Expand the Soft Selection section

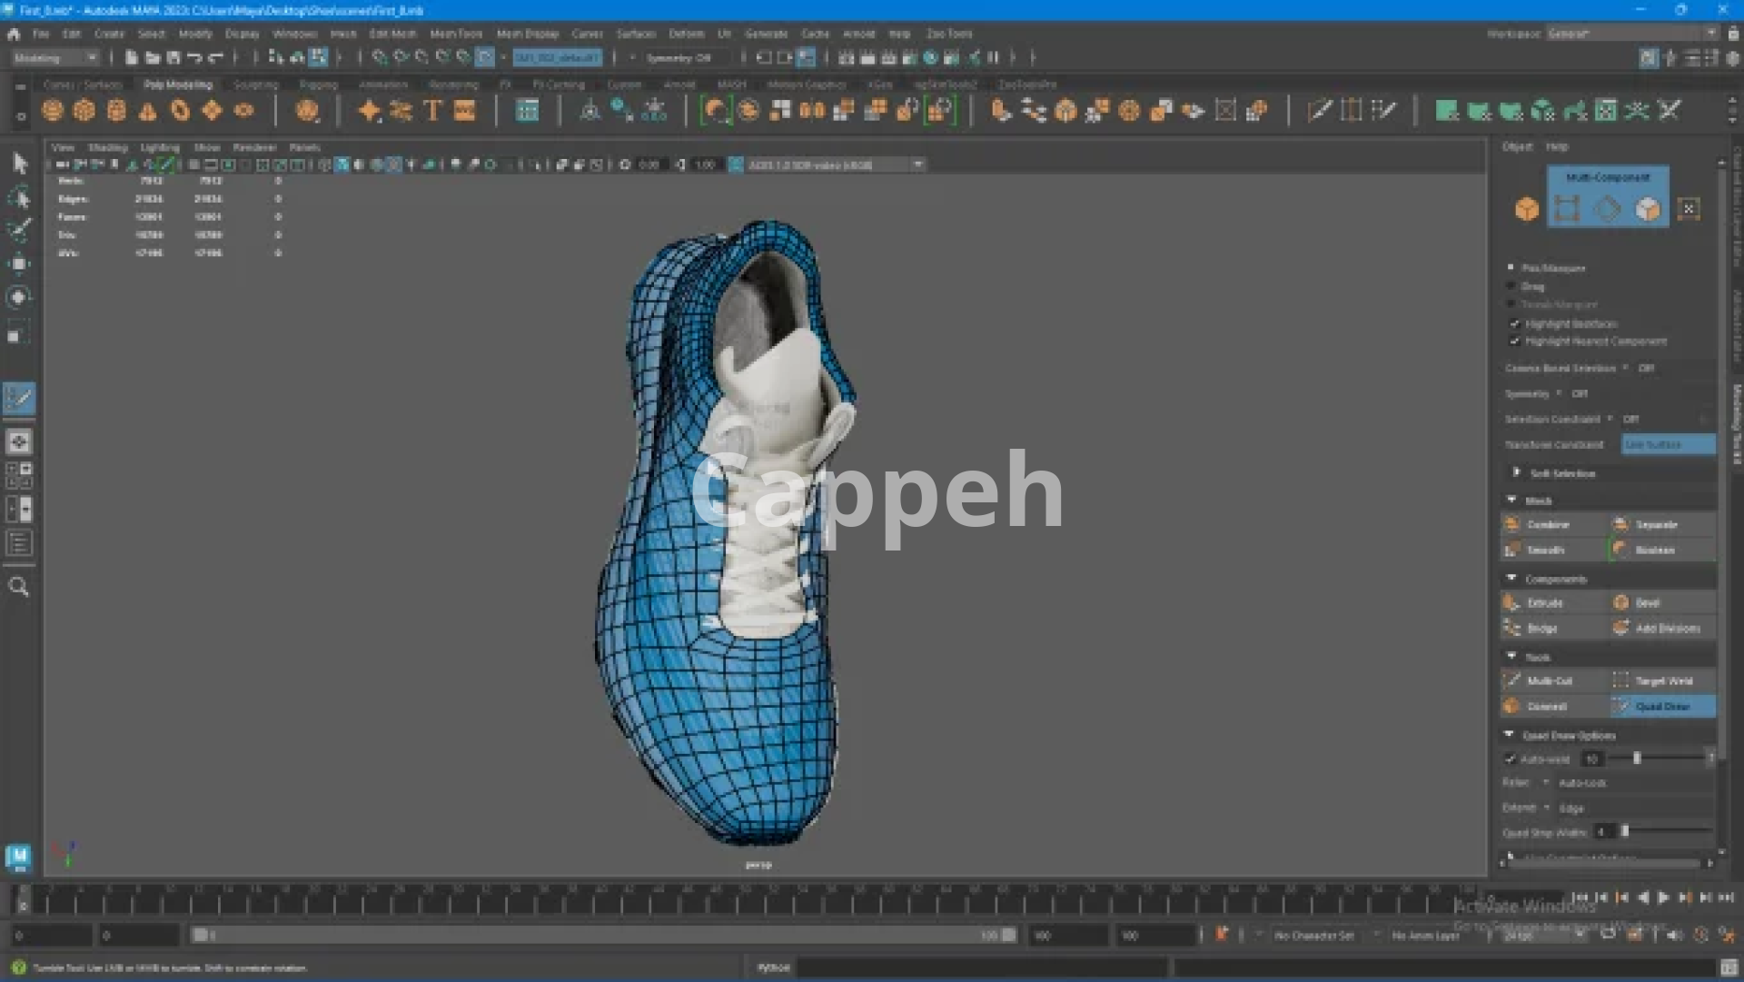(x=1516, y=473)
